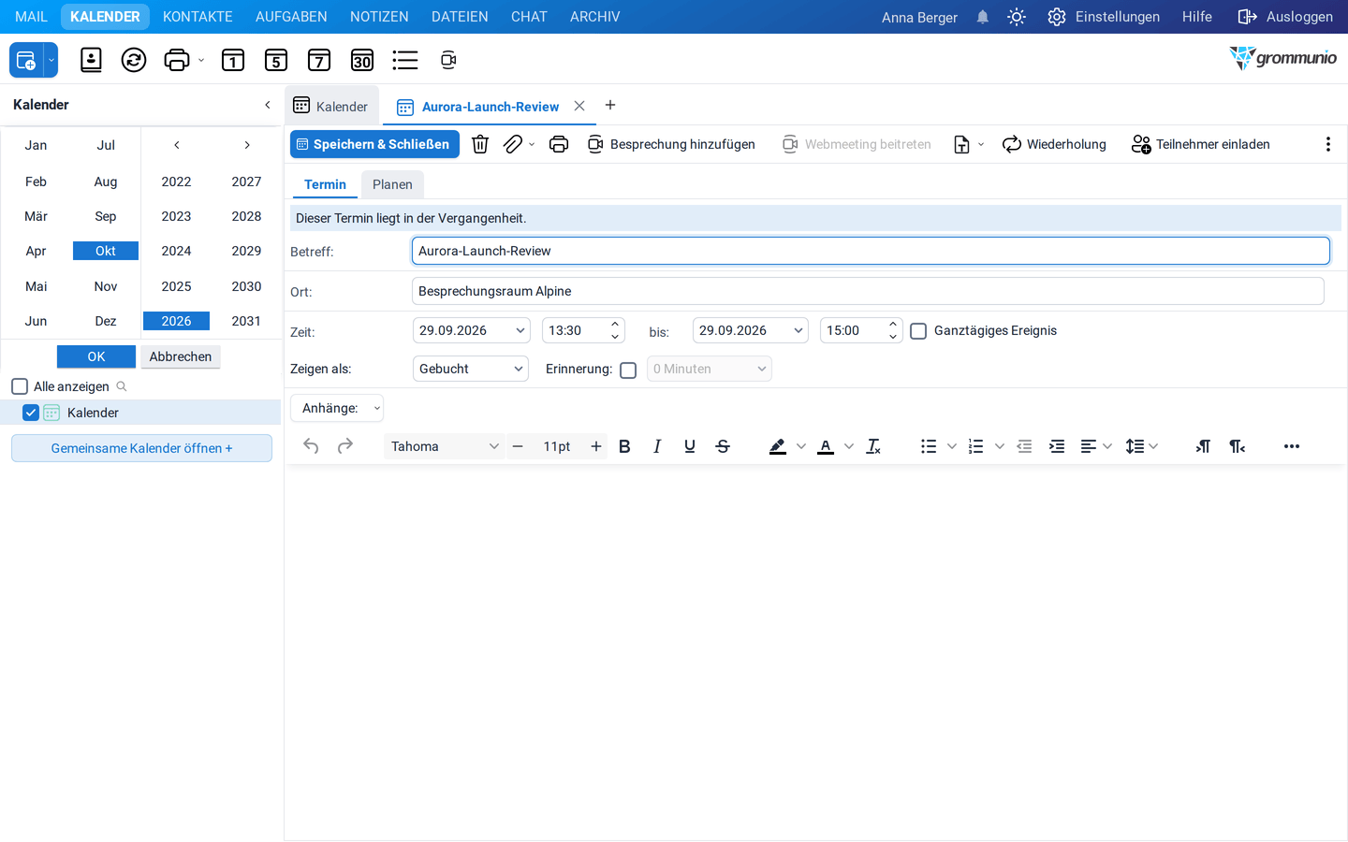
Task: Click the paperclip attach file icon
Action: (x=513, y=144)
